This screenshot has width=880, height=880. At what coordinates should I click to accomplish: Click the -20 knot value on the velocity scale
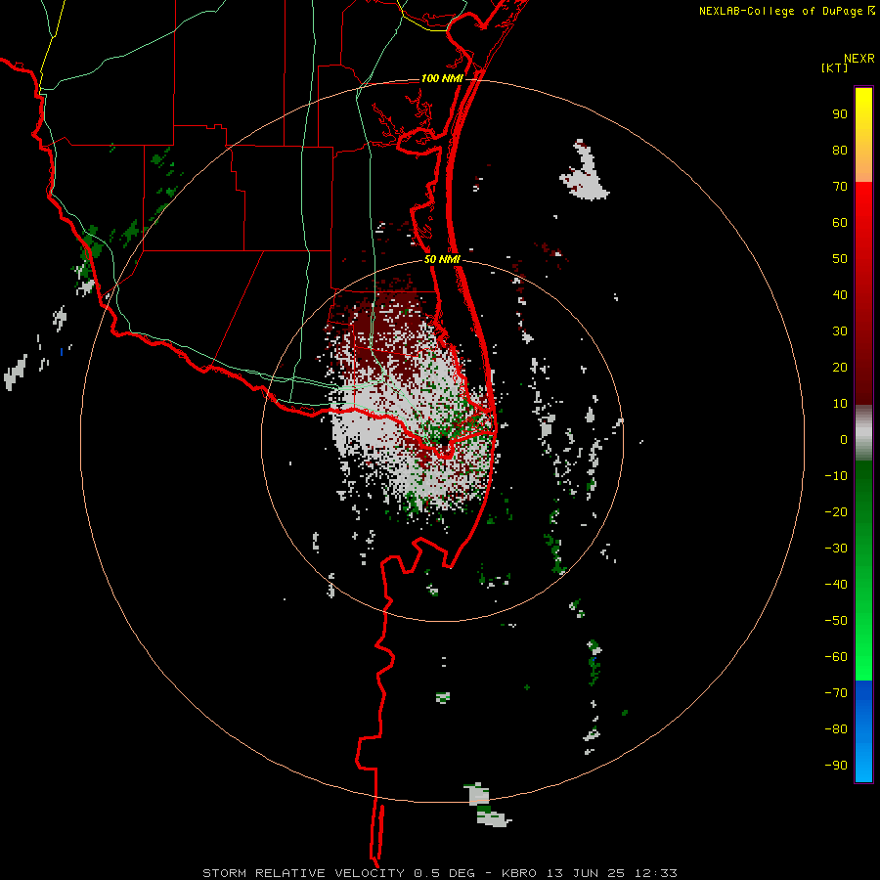[836, 511]
